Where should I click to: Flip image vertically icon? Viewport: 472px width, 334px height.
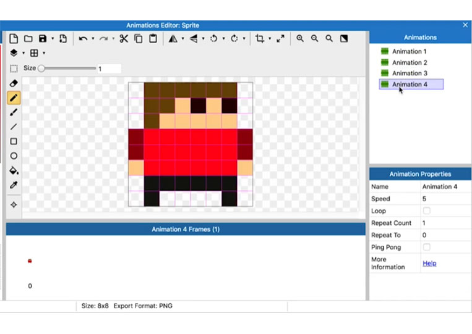click(x=194, y=39)
